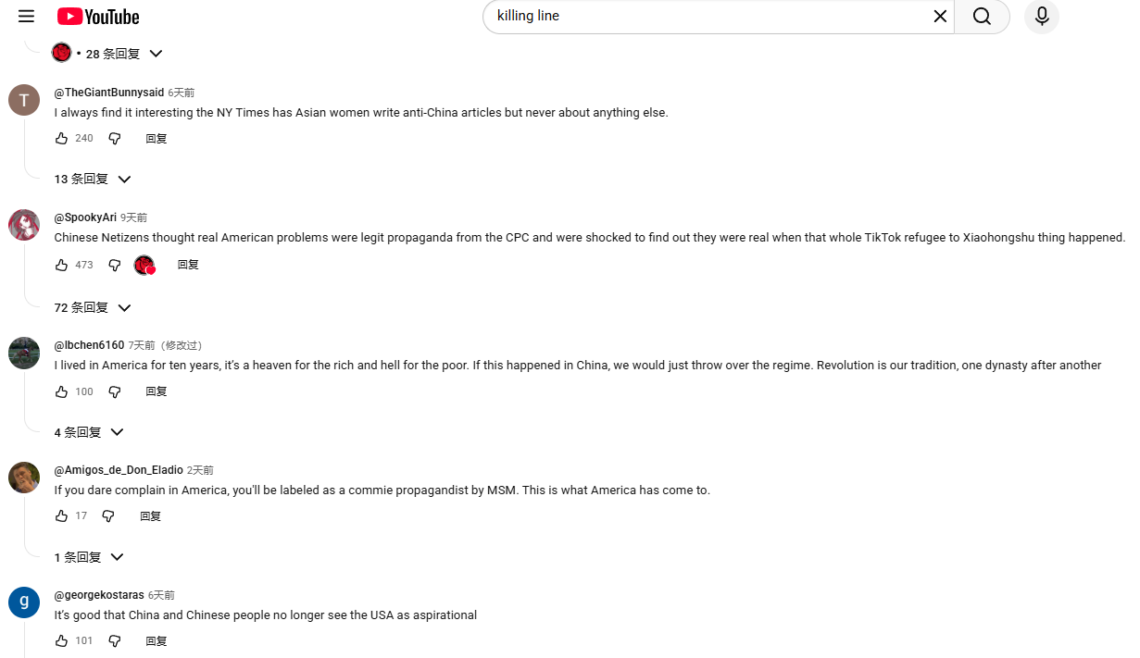Like georgekostaras's comment
The width and height of the screenshot is (1140, 658).
pyautogui.click(x=61, y=640)
